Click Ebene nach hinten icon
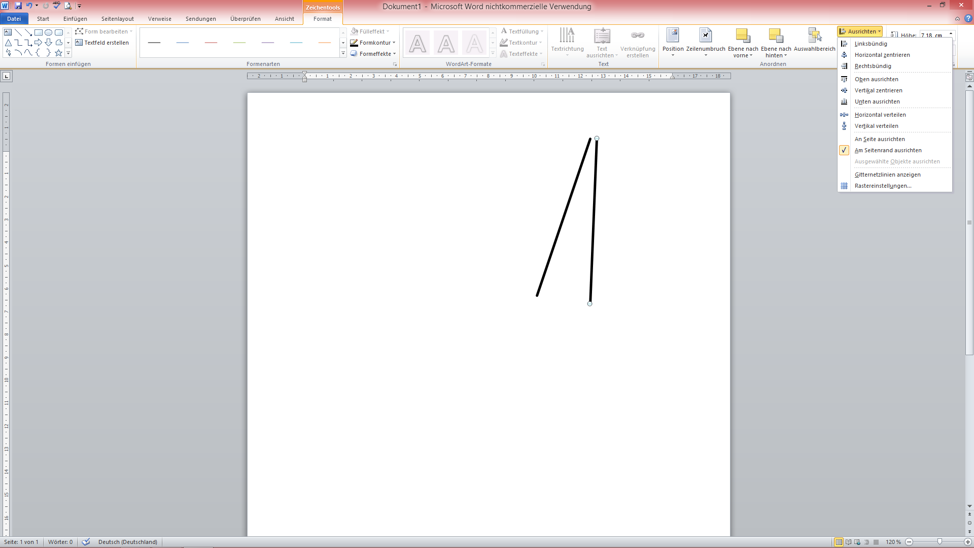Viewport: 974px width, 548px height. point(776,36)
